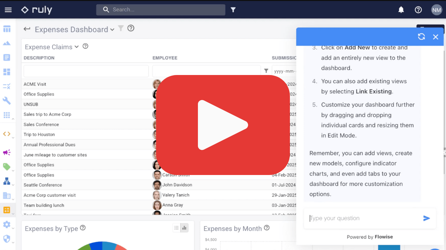Focus the search box in the top bar
The height and width of the screenshot is (250, 446).
pos(161,10)
